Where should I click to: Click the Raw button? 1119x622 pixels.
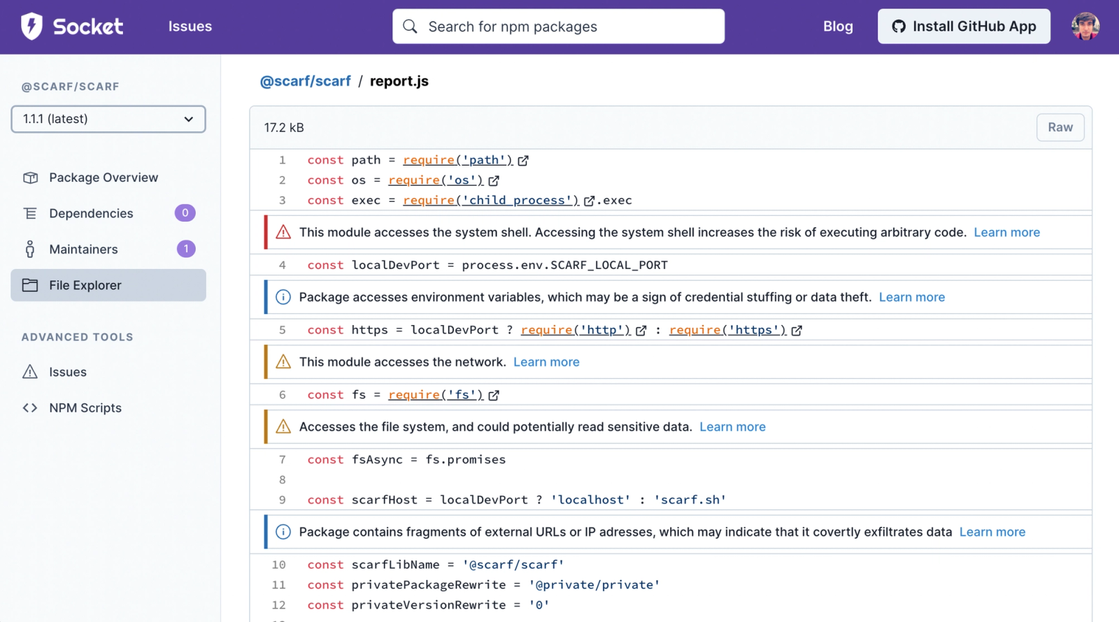(1060, 127)
